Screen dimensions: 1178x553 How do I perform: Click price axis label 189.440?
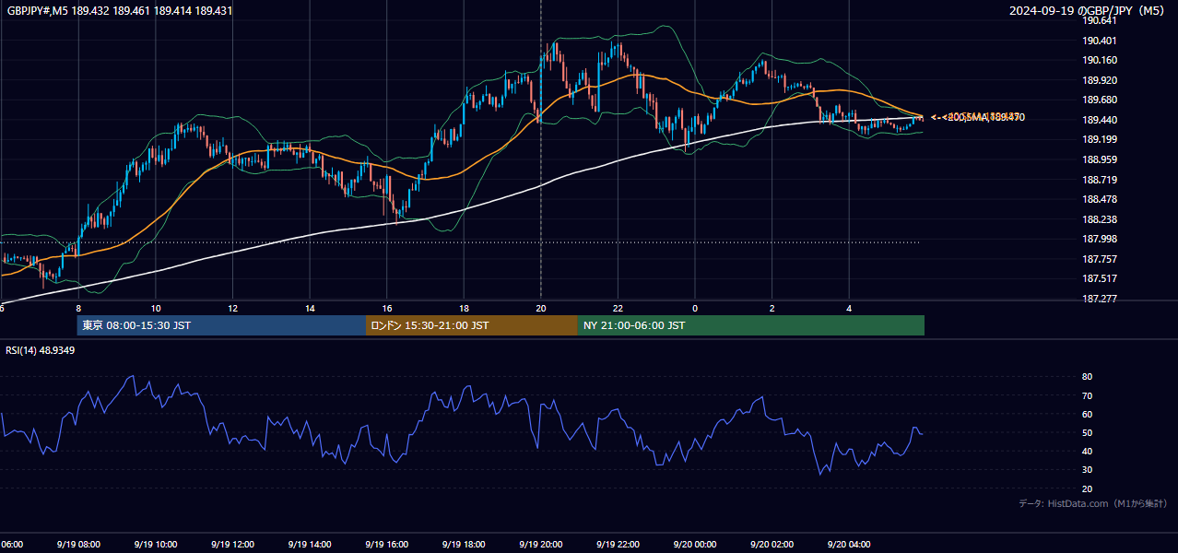point(1101,120)
